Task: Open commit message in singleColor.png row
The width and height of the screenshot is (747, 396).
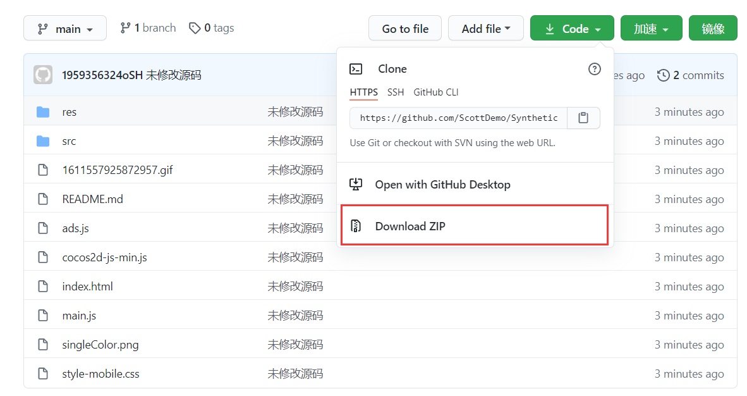Action: [x=295, y=345]
